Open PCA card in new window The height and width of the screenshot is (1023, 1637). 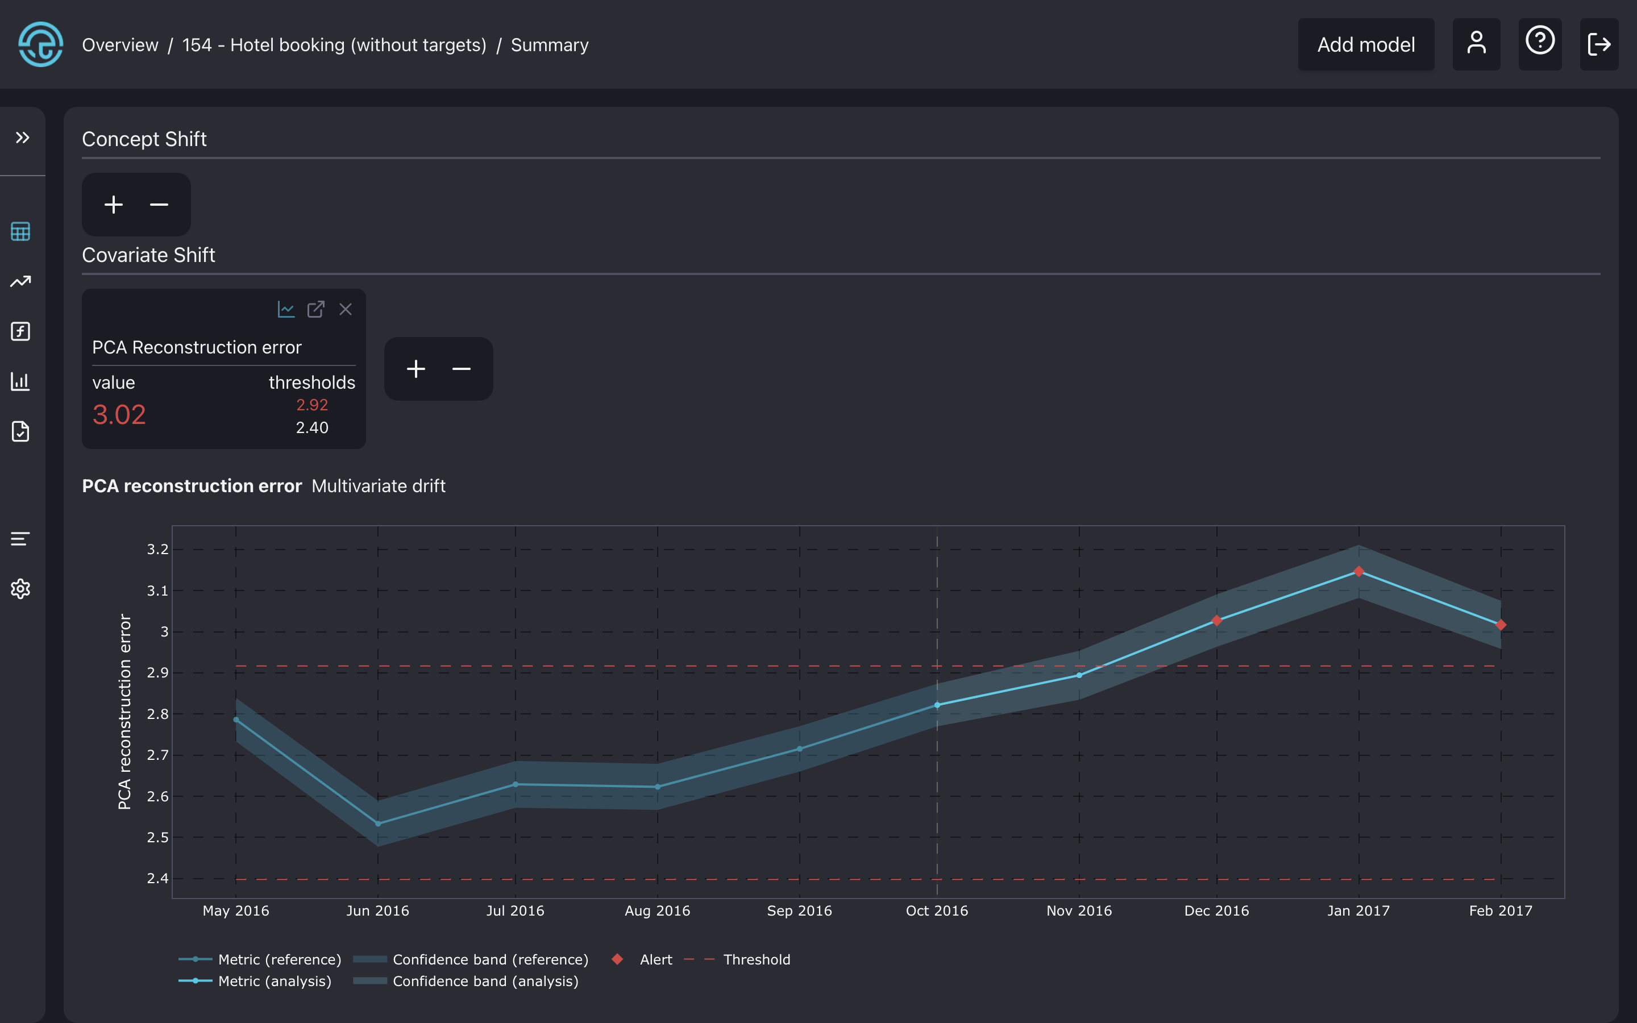[316, 309]
